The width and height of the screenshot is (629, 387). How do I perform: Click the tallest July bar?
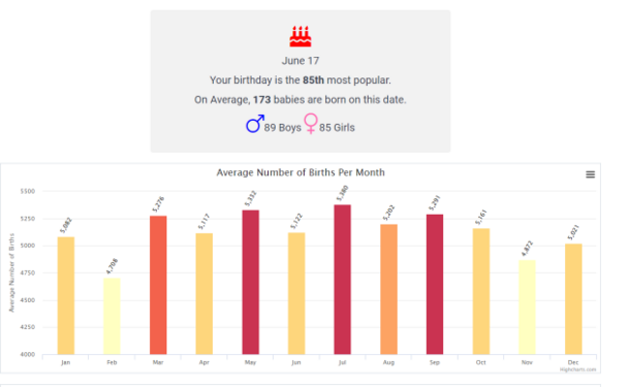click(x=343, y=280)
